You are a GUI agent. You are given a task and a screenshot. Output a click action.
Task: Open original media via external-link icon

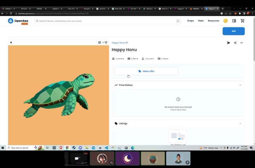[x=99, y=43]
